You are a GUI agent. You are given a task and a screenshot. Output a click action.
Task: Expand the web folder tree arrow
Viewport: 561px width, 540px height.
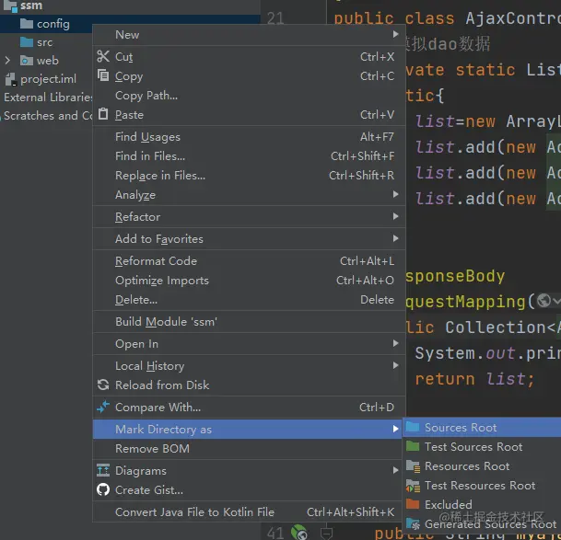[x=7, y=61]
